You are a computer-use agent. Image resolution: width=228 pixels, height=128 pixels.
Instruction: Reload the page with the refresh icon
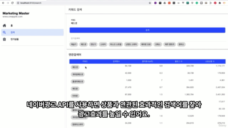point(12,3)
